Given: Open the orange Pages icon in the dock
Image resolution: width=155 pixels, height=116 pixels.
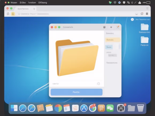Looking at the screenshot, I should click(101, 108).
